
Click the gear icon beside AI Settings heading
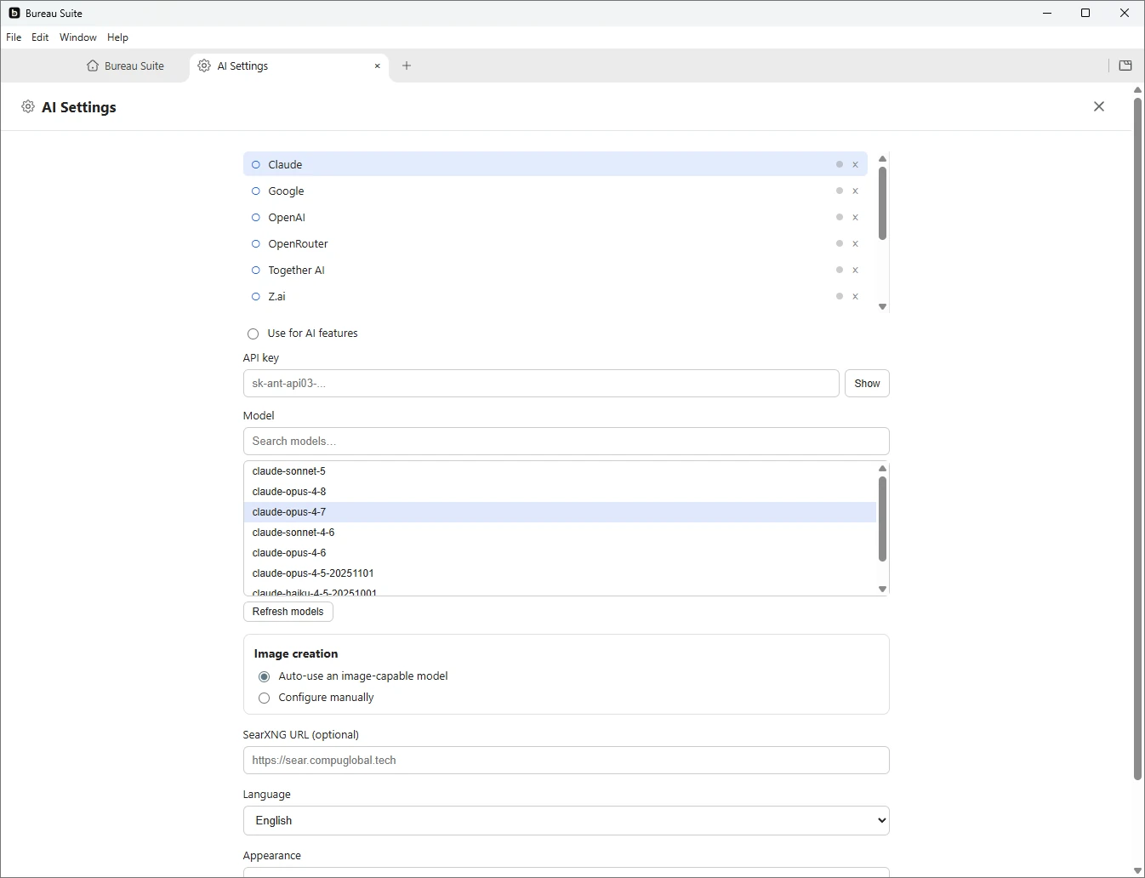[28, 106]
